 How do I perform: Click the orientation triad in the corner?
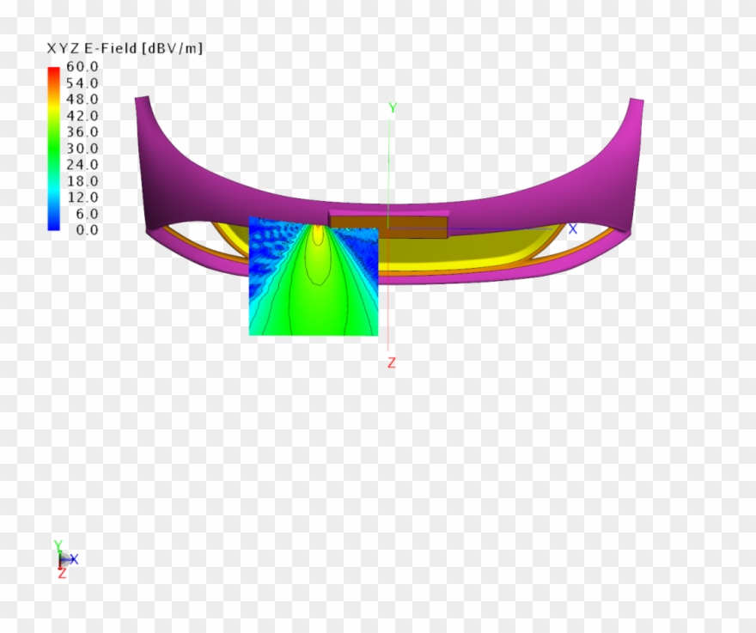[x=61, y=559]
